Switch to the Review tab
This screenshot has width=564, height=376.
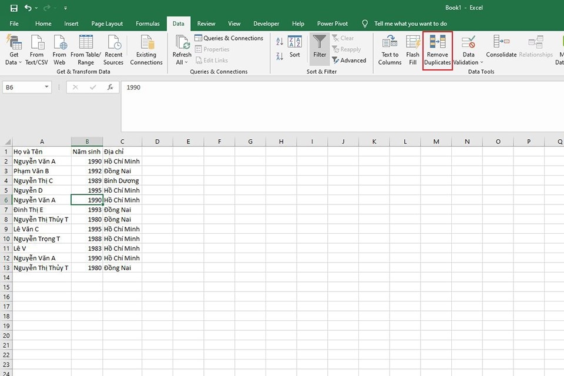click(x=206, y=23)
